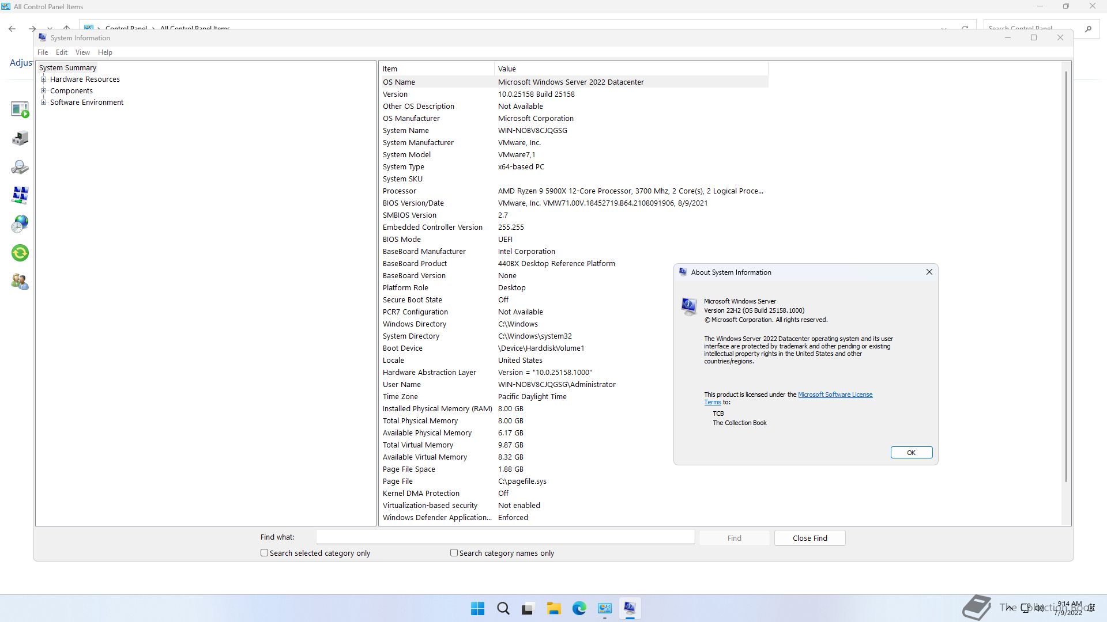The height and width of the screenshot is (622, 1107).
Task: Select the 'Enforced' value in last row
Action: click(513, 517)
